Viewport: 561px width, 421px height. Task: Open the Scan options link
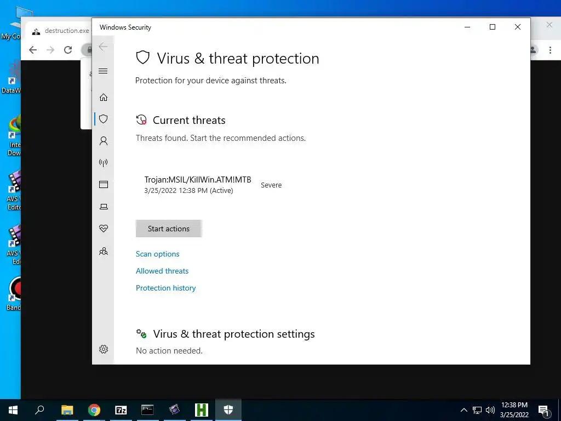(157, 254)
